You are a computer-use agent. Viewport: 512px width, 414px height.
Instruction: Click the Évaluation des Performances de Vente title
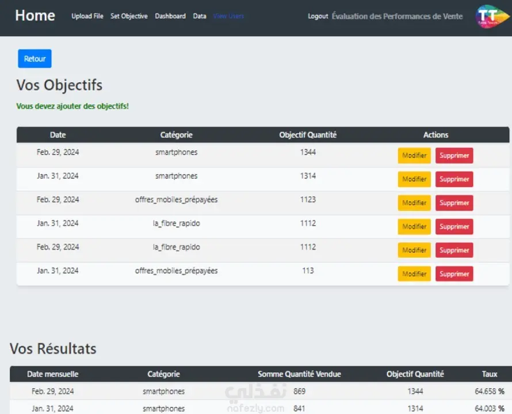pyautogui.click(x=397, y=16)
